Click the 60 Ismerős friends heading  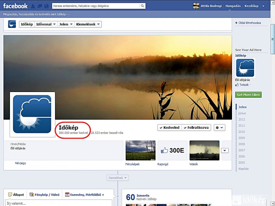coord(141,197)
